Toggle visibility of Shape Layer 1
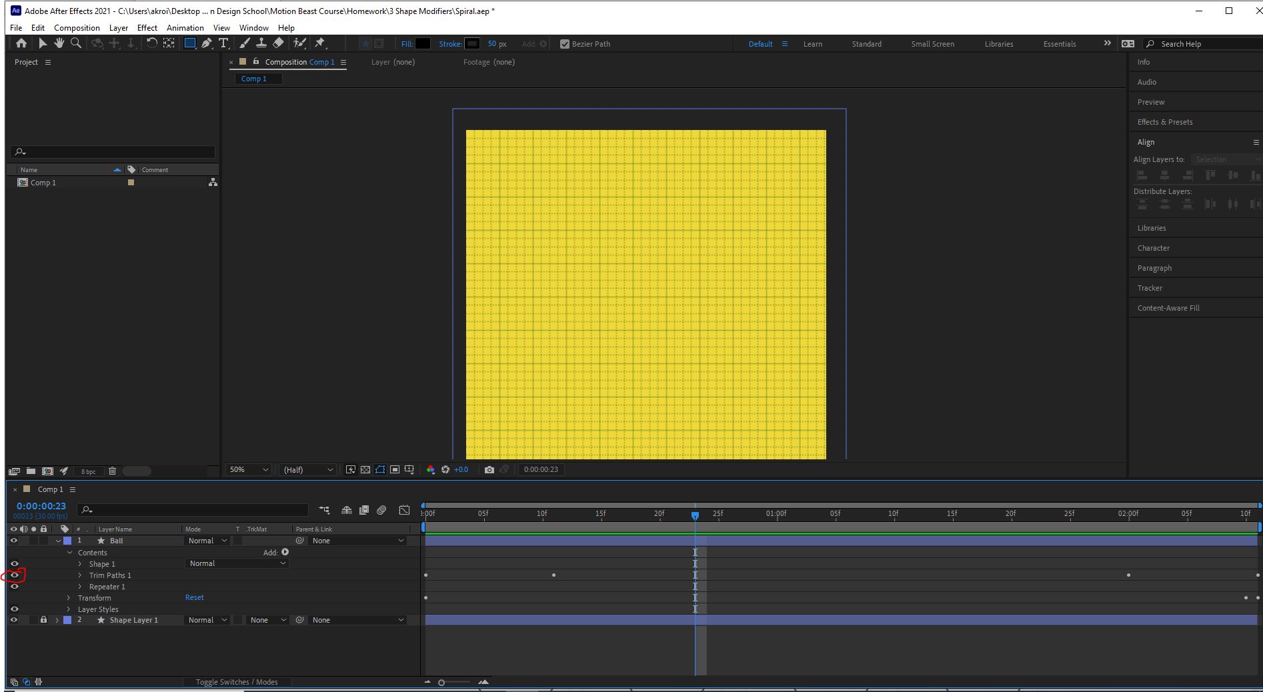1263x692 pixels. point(14,620)
